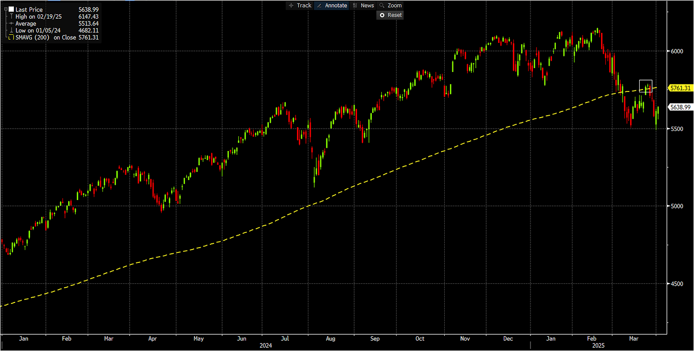Click the Aug month label on the axis
This screenshot has height=351, width=694.
click(x=330, y=339)
